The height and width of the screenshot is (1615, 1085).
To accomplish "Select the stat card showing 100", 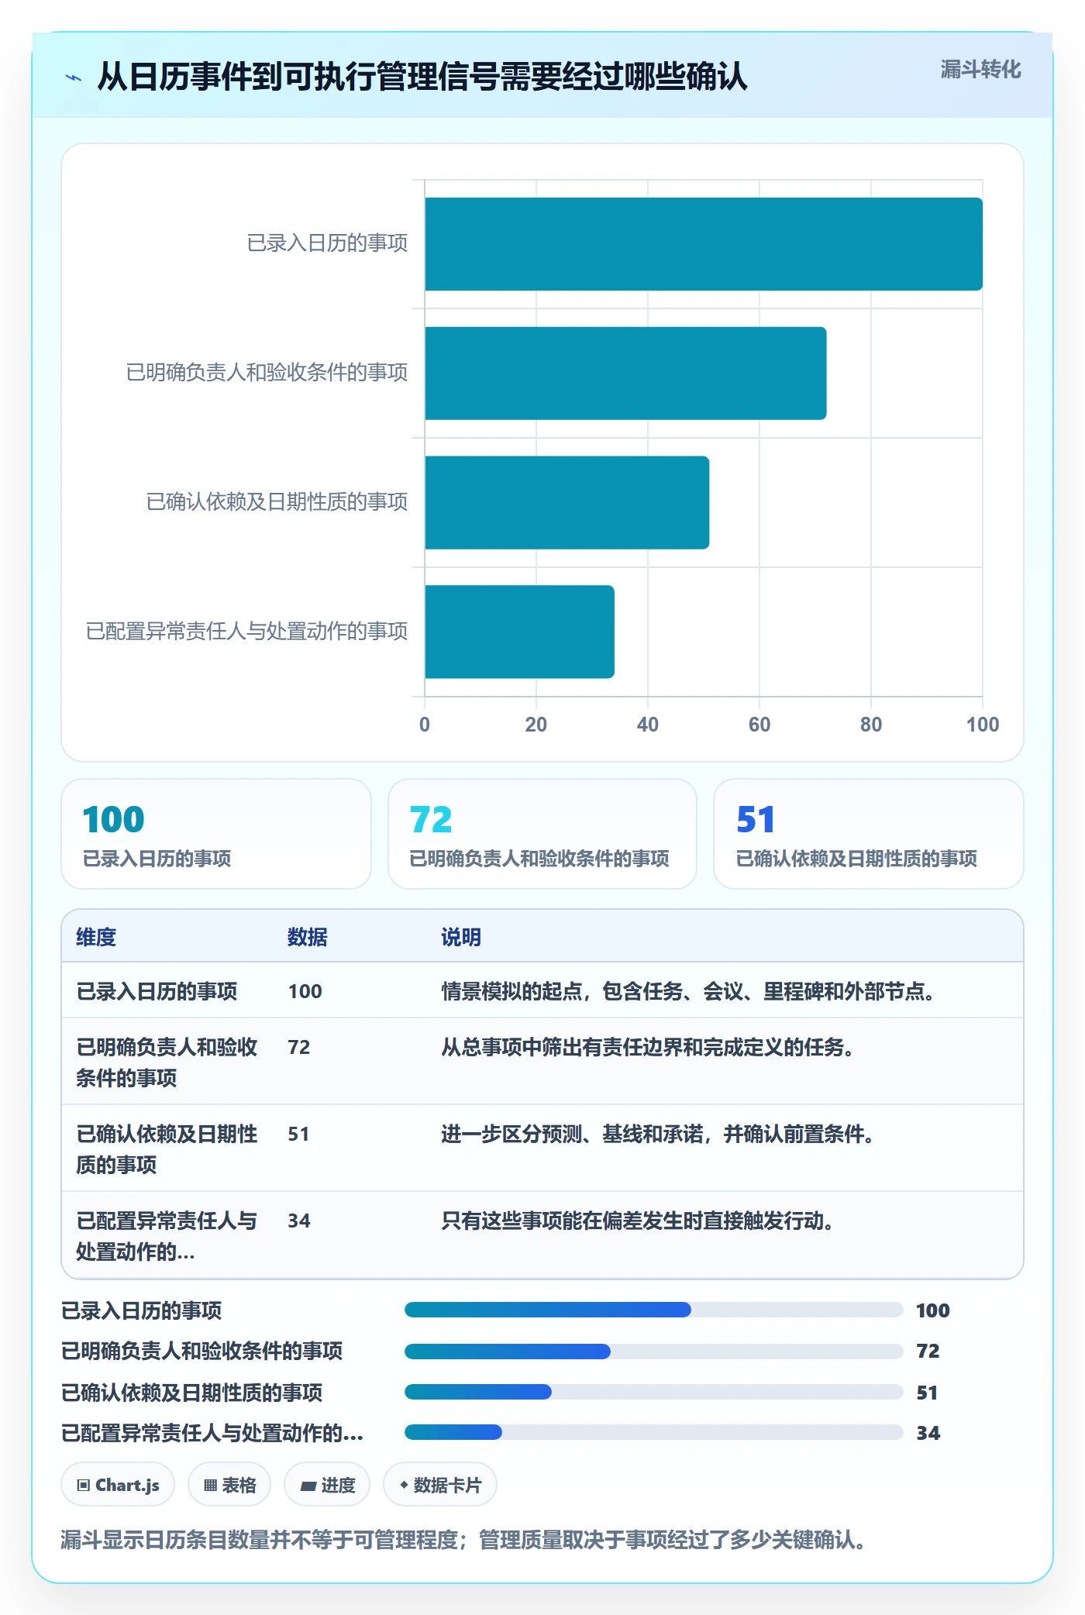I will pos(216,834).
